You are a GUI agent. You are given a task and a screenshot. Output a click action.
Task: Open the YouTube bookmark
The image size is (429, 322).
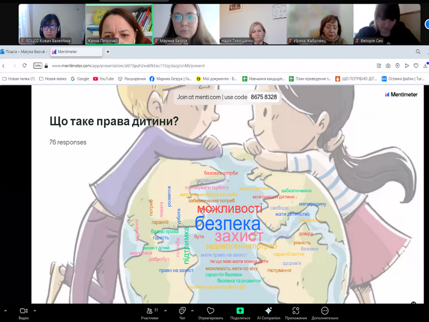(103, 79)
